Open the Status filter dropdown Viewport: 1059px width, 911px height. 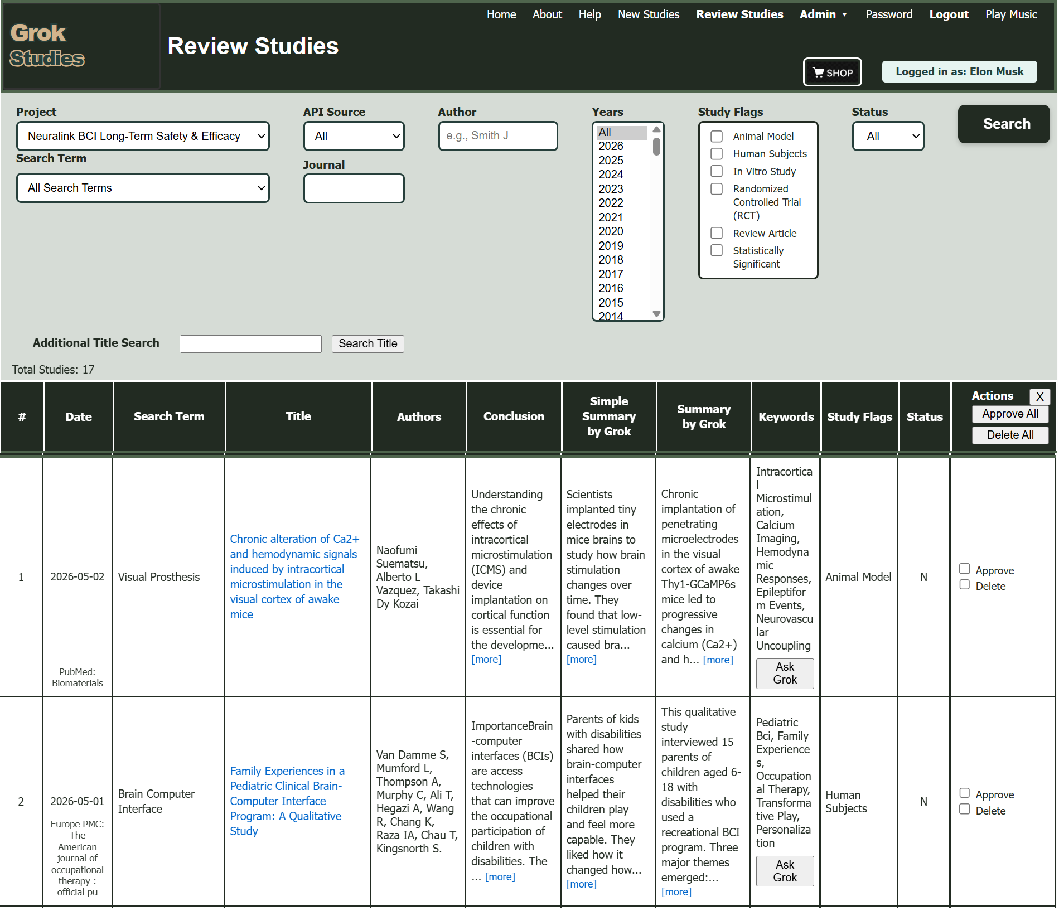888,136
